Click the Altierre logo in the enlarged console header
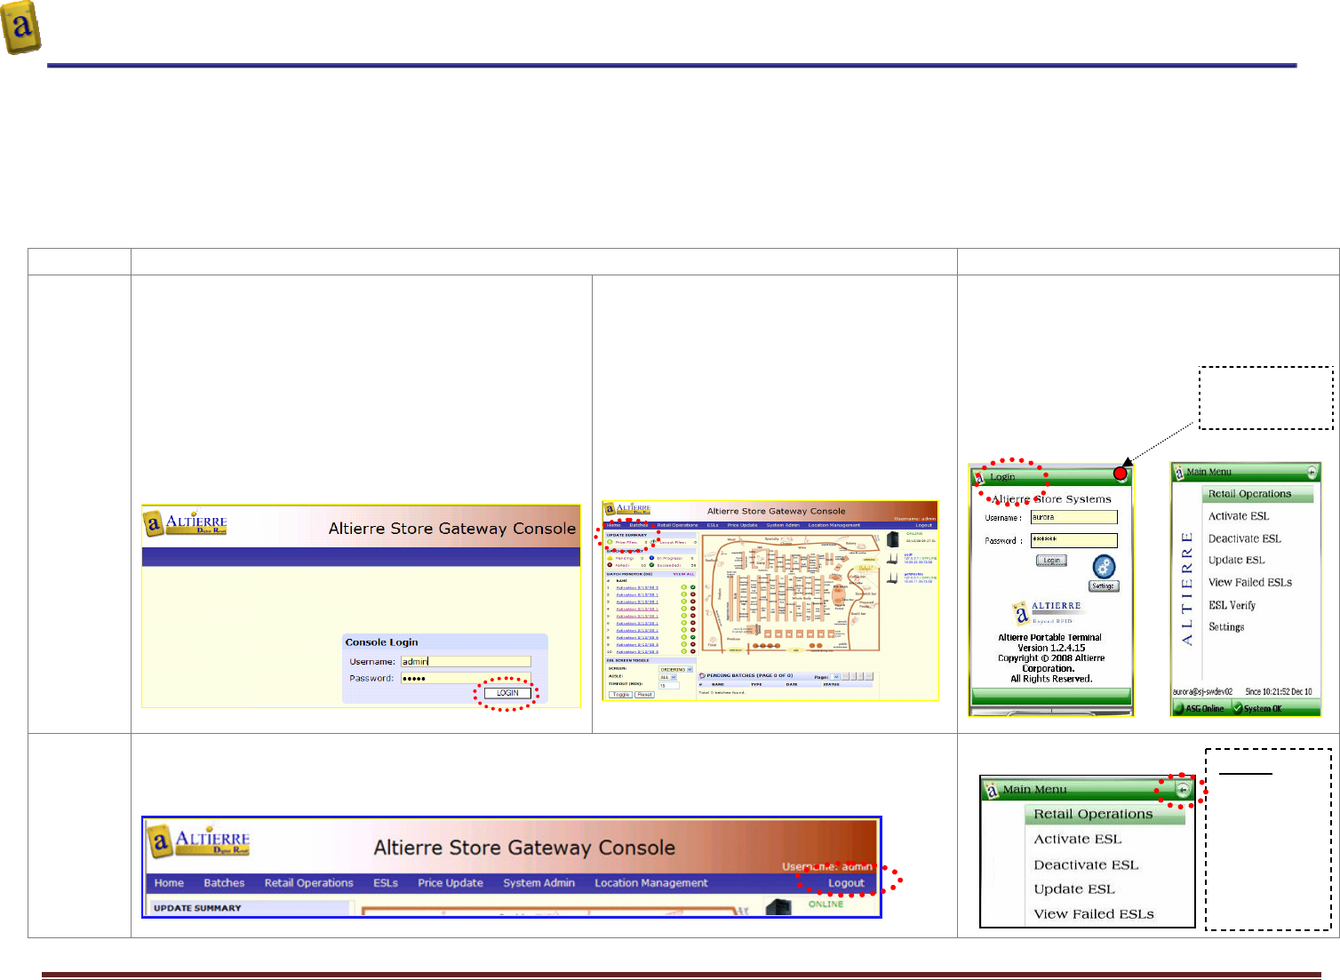 point(200,841)
